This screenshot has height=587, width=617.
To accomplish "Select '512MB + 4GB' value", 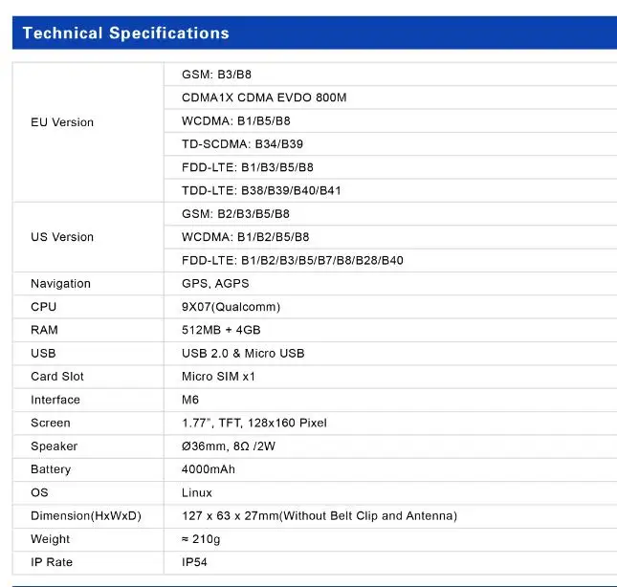I will pos(221,330).
